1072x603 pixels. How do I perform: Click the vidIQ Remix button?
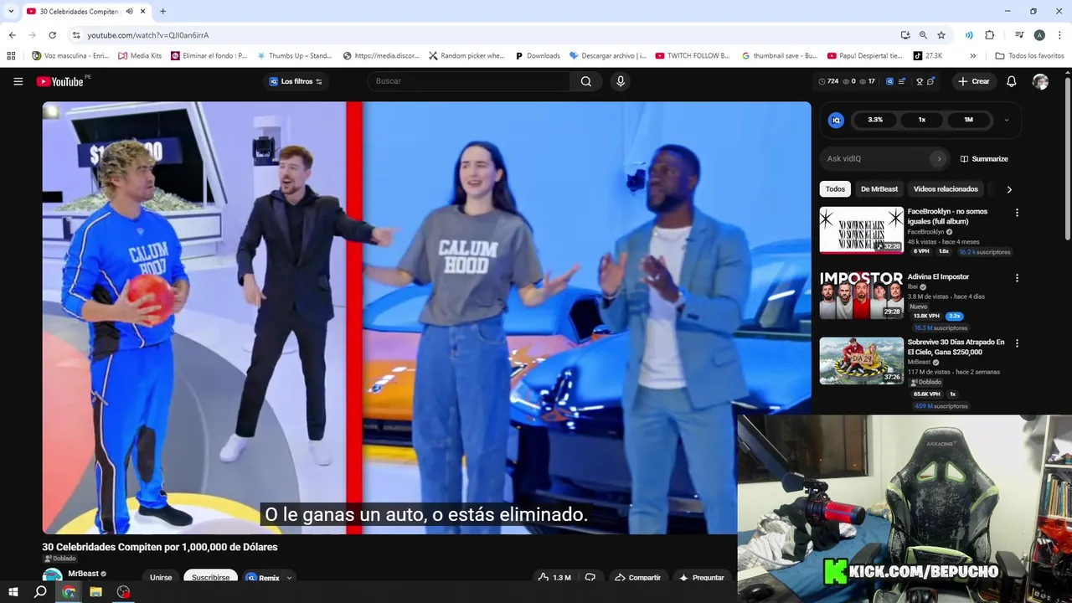pyautogui.click(x=262, y=578)
